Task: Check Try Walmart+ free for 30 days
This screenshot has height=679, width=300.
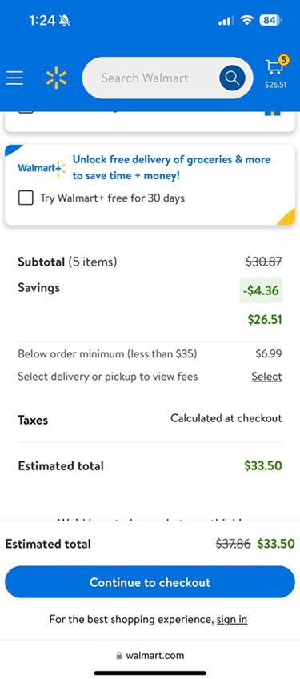Action: pyautogui.click(x=26, y=198)
